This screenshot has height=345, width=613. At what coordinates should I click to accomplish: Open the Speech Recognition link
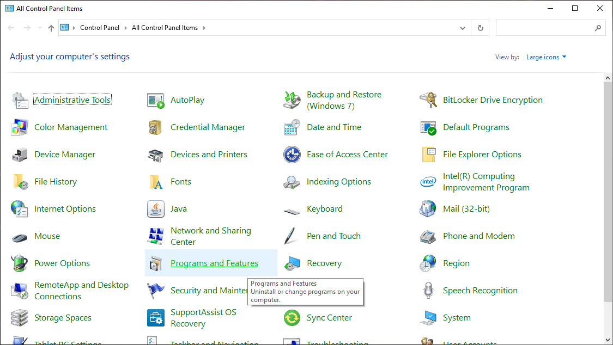coord(480,291)
